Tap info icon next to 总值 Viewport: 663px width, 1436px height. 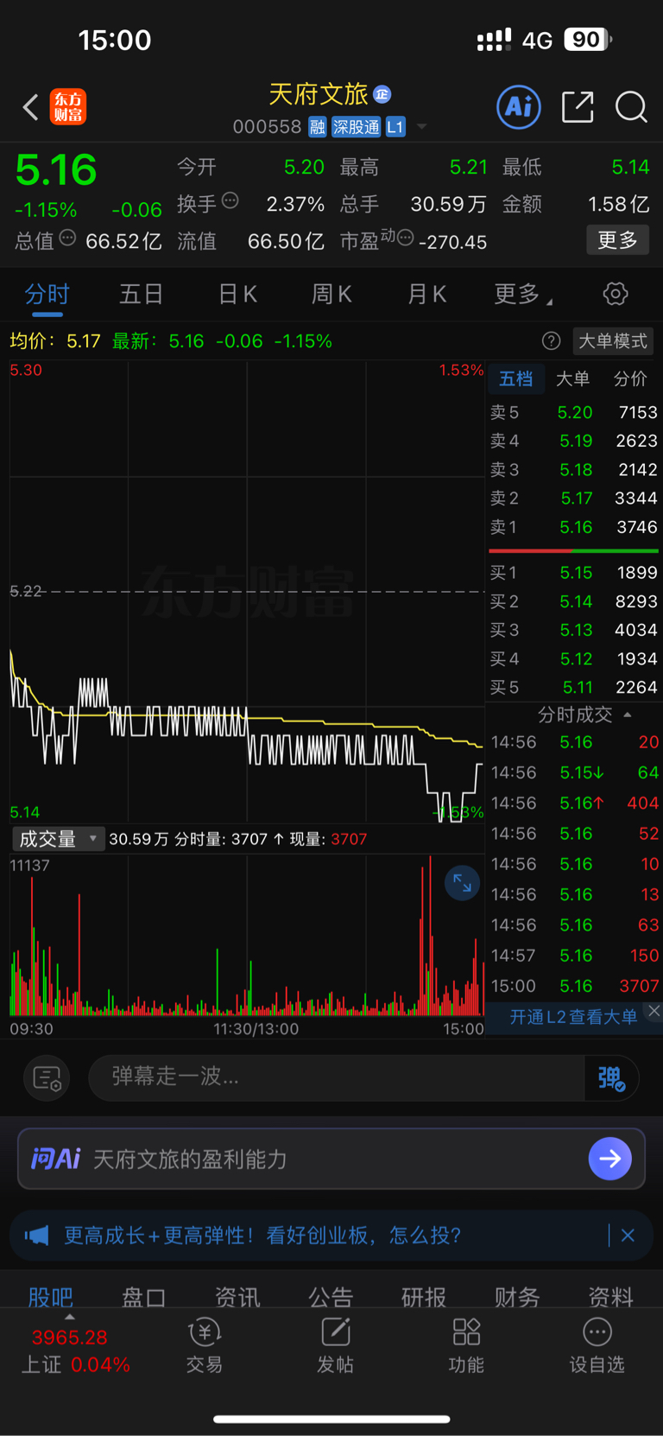click(67, 238)
